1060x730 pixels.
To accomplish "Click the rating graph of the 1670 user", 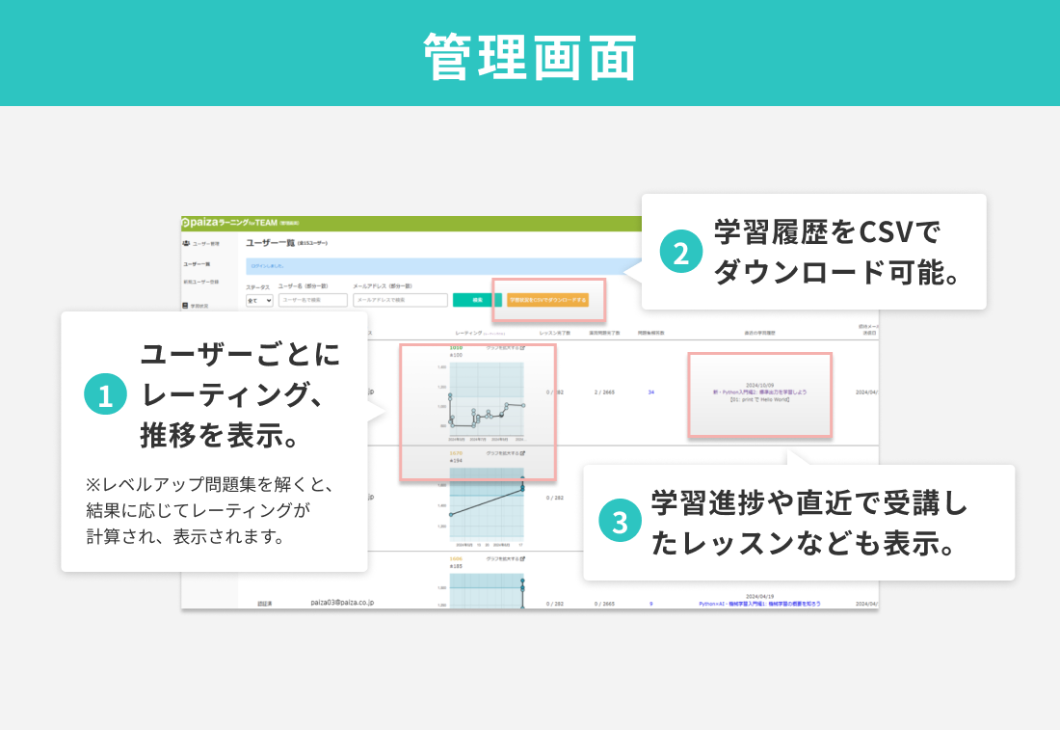I will pos(486,506).
